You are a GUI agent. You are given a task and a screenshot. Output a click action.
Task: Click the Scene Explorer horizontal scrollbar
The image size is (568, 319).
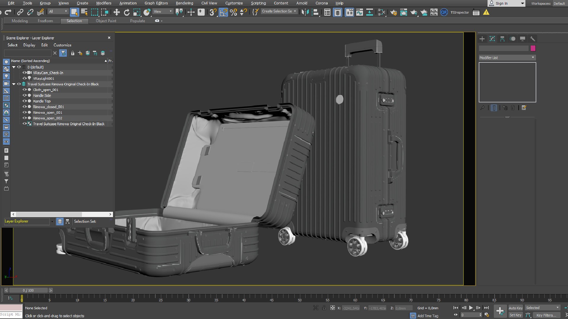pyautogui.click(x=62, y=214)
